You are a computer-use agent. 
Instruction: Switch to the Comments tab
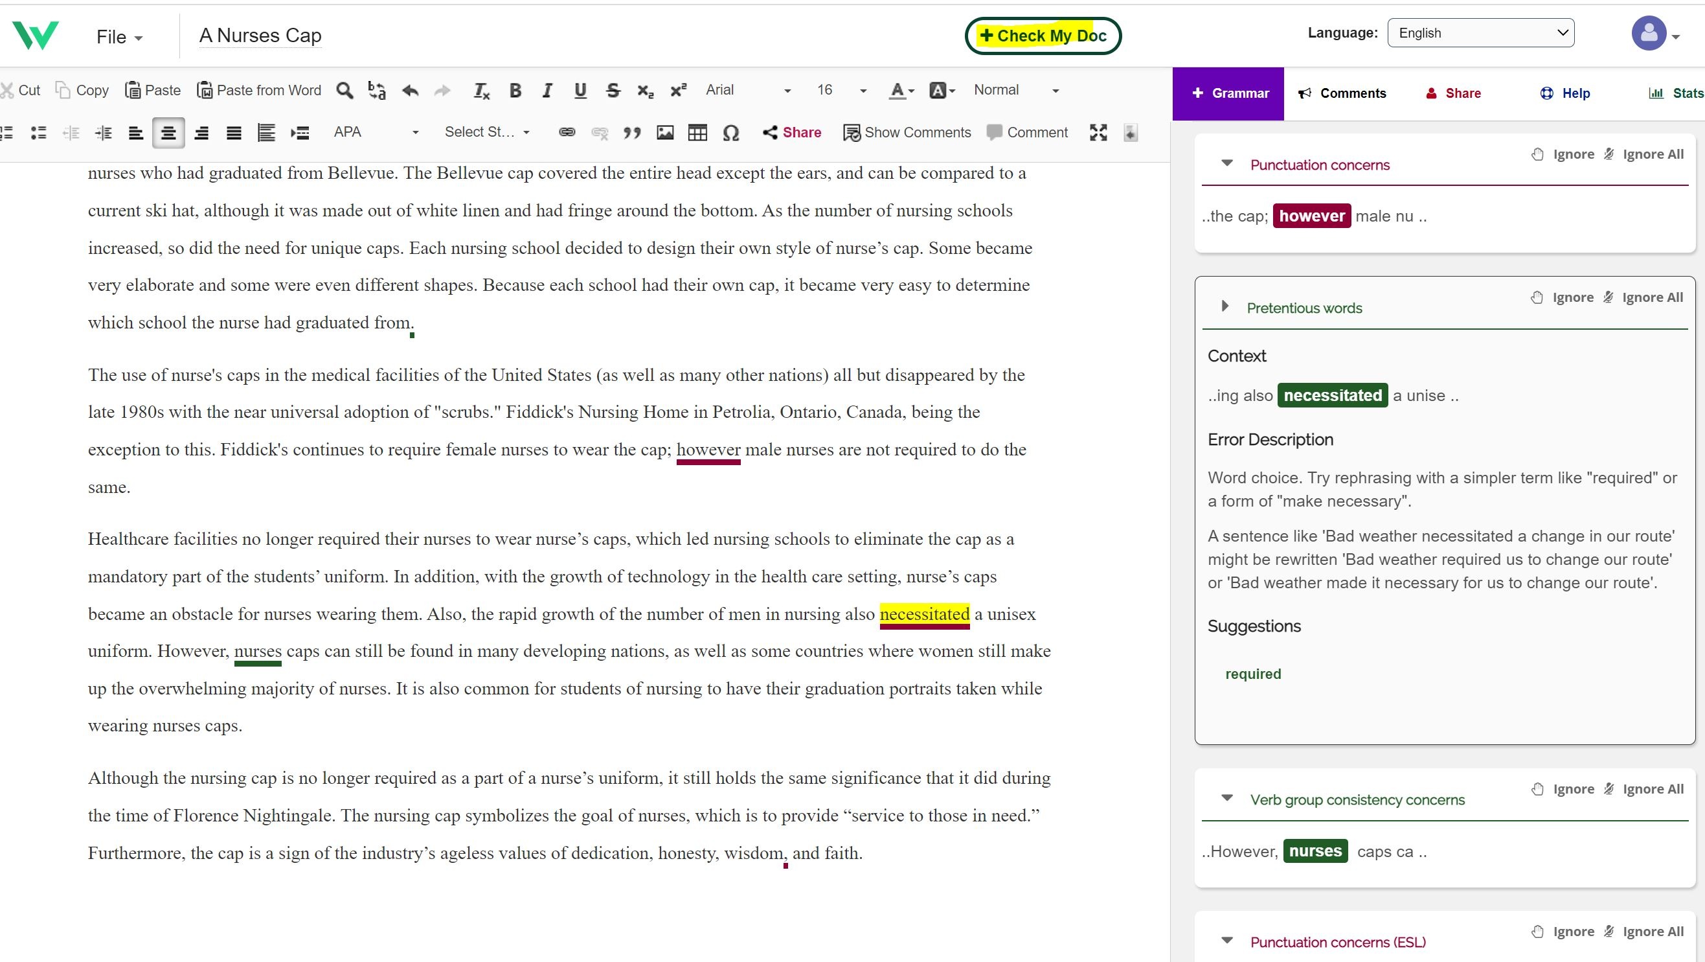[1342, 93]
